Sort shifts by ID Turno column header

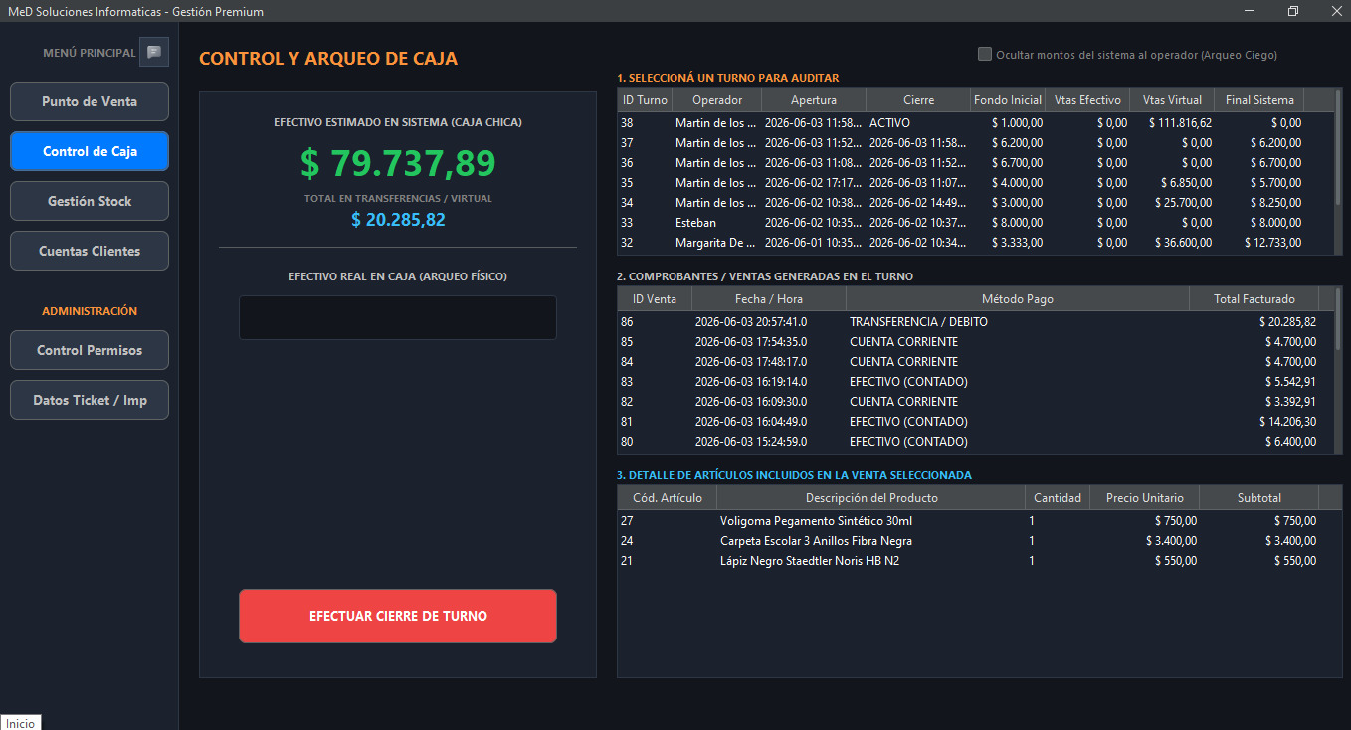(645, 100)
